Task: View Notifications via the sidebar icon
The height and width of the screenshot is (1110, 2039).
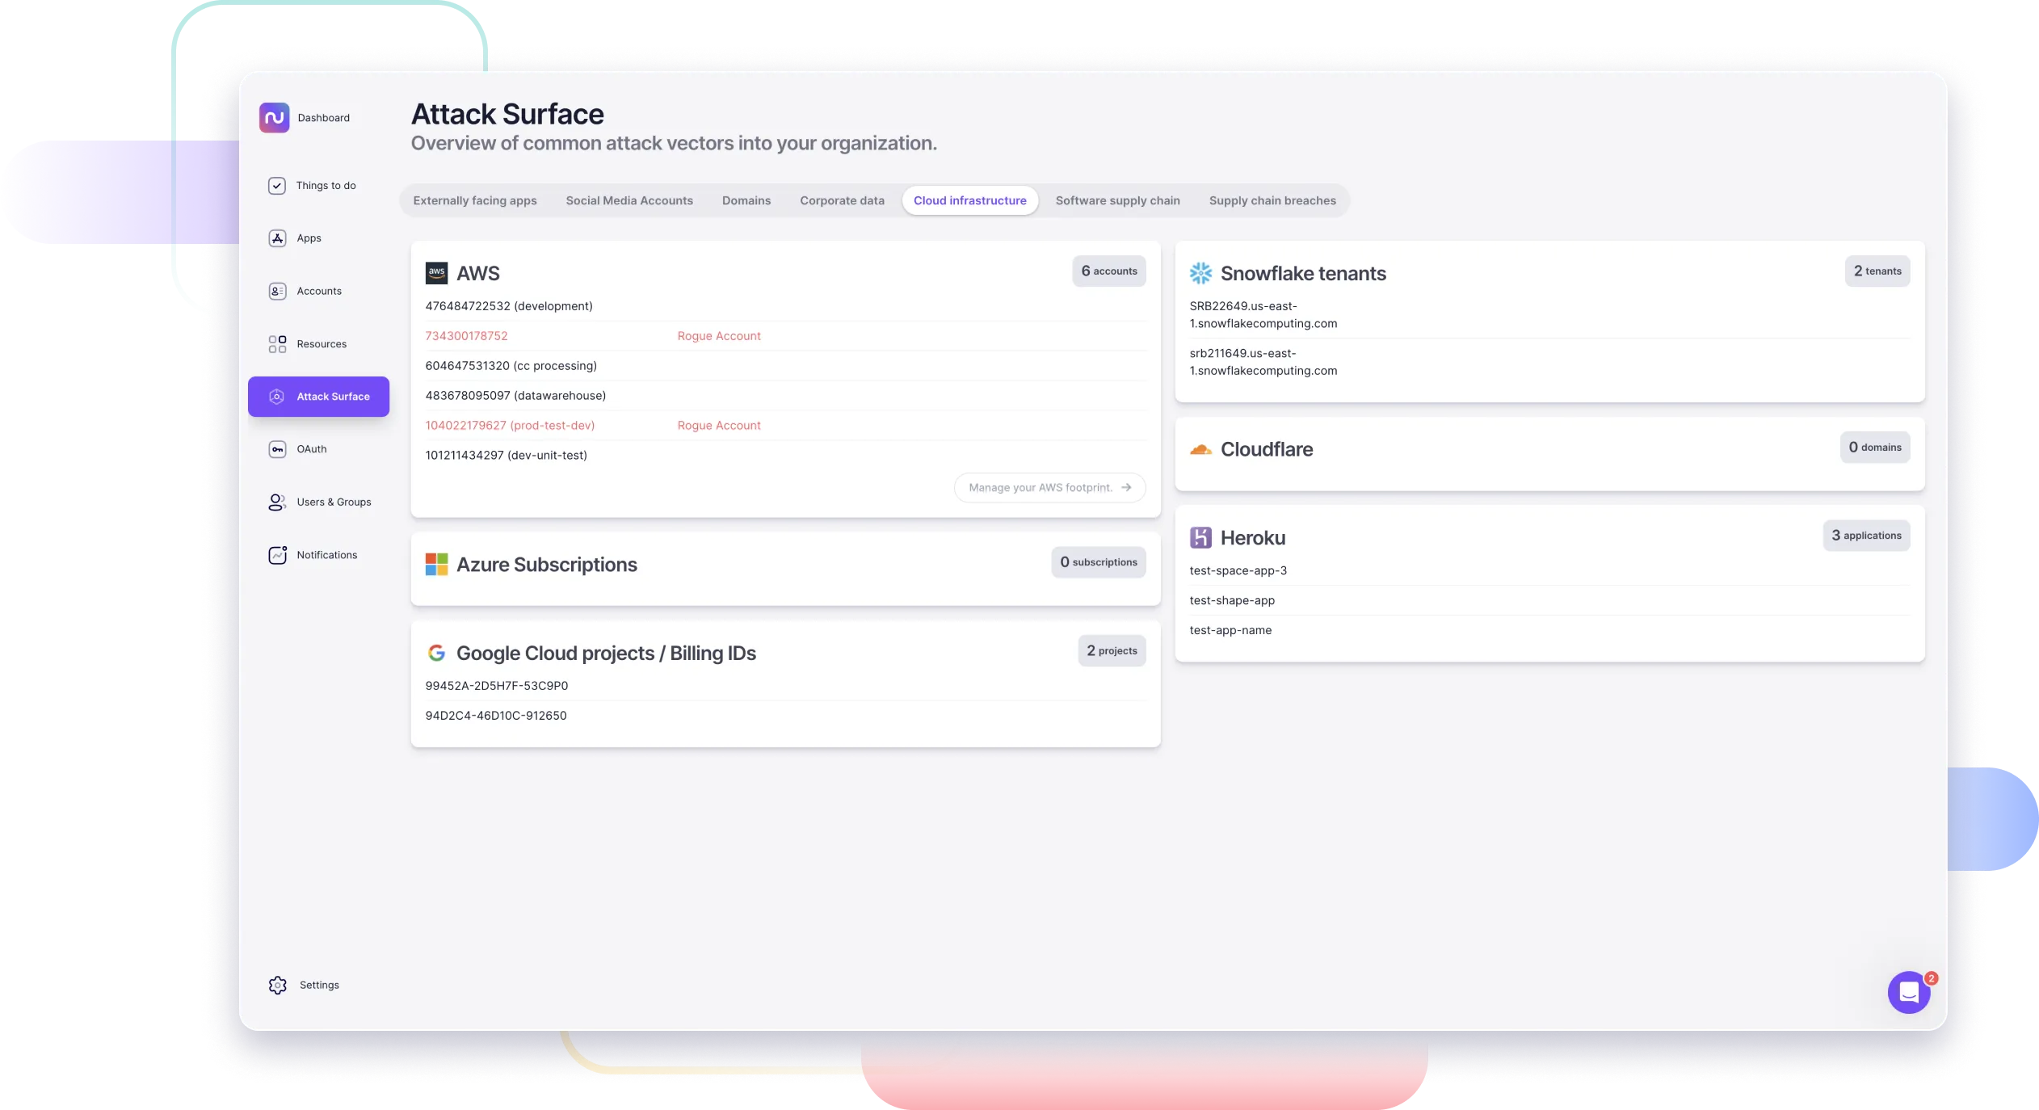Action: [x=277, y=555]
